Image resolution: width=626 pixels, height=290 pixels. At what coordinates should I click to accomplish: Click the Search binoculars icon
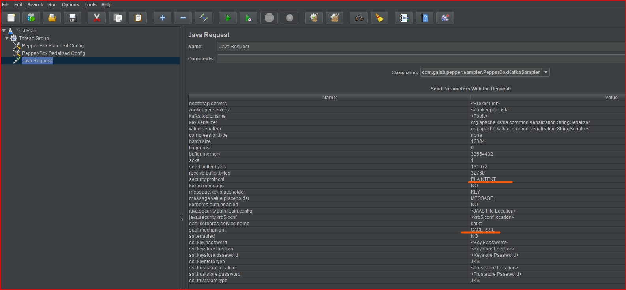tap(359, 18)
